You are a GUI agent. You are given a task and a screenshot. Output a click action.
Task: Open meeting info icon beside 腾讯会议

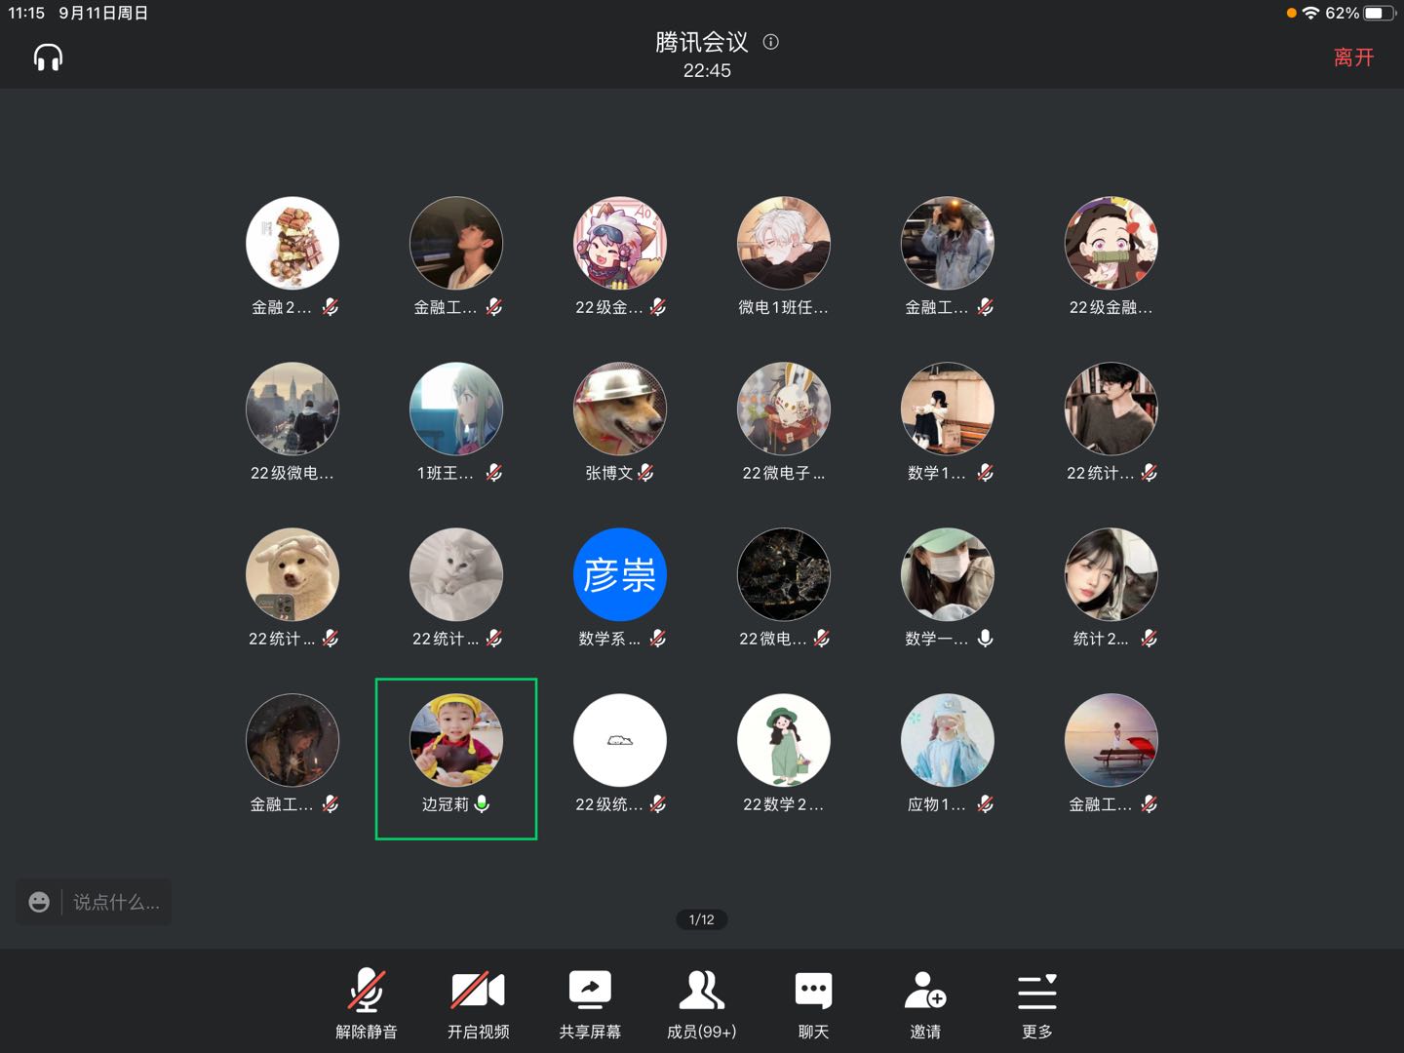coord(770,42)
